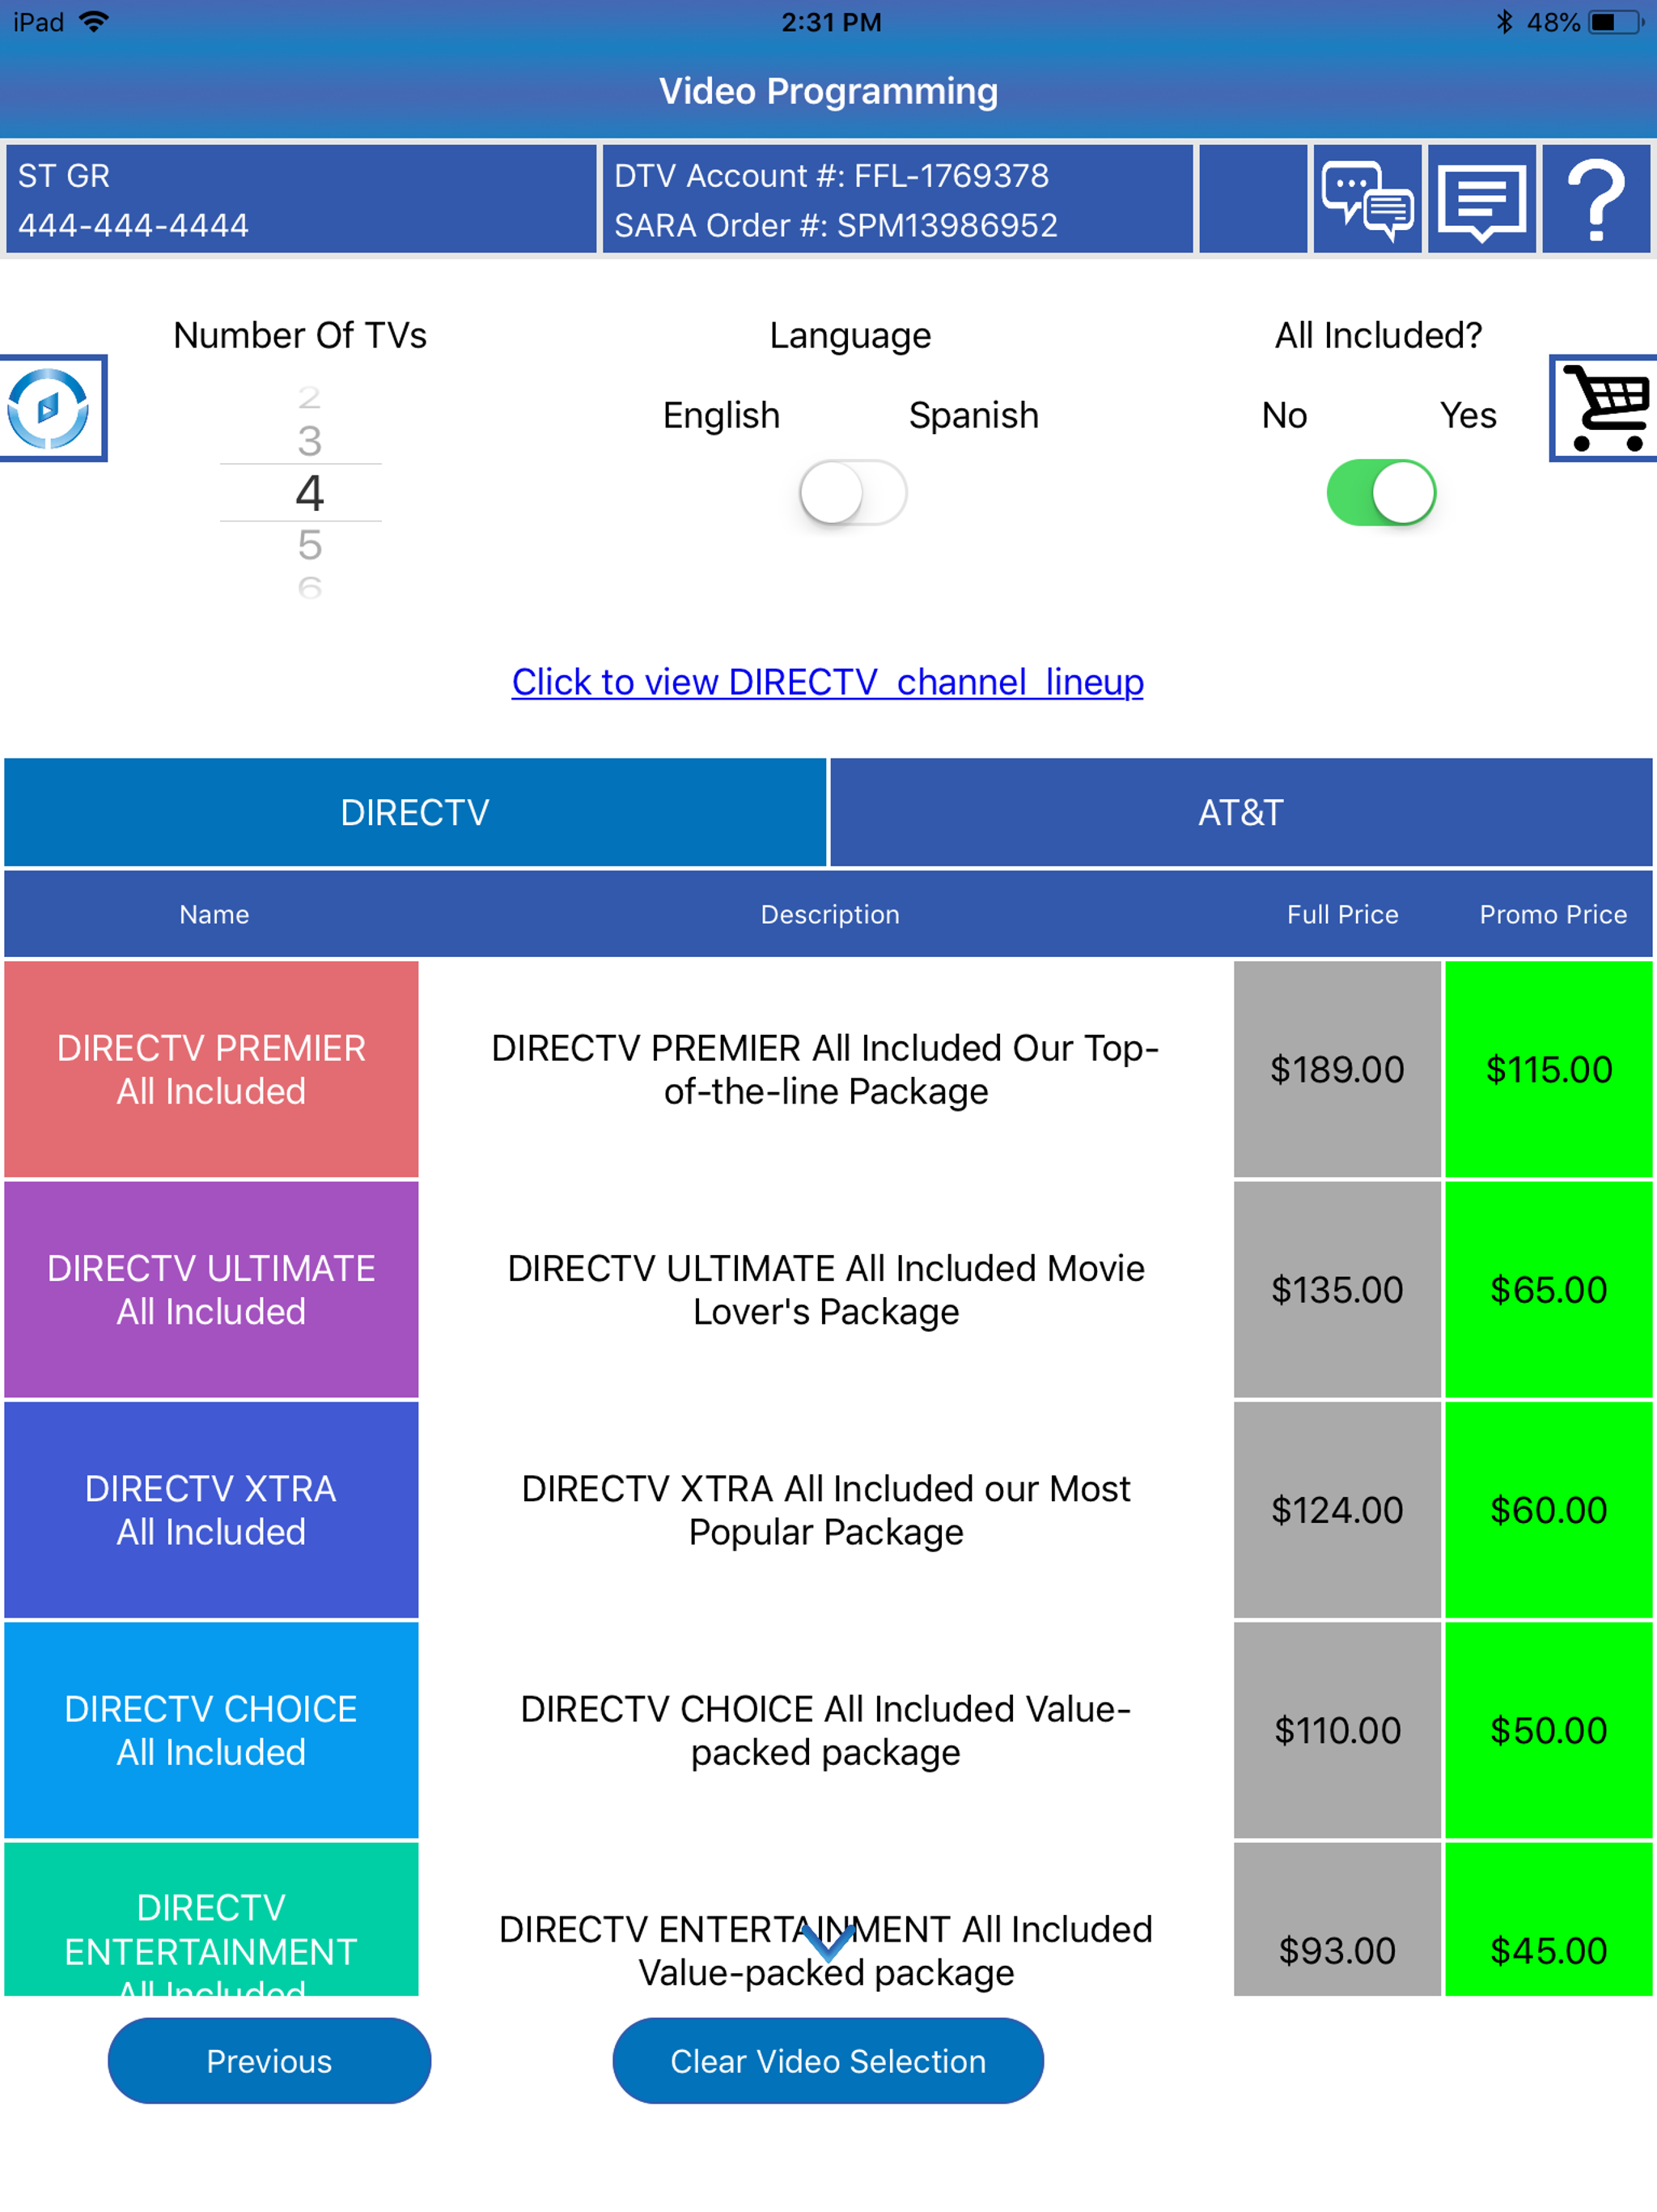The width and height of the screenshot is (1657, 2212).
Task: Tap the 444-444-4444 phone number
Action: pos(133,225)
